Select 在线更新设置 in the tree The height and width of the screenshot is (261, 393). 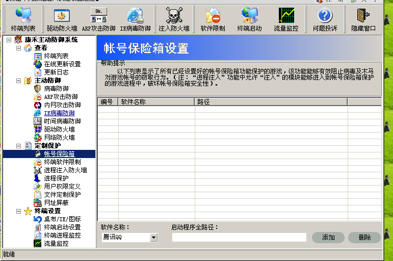62,64
